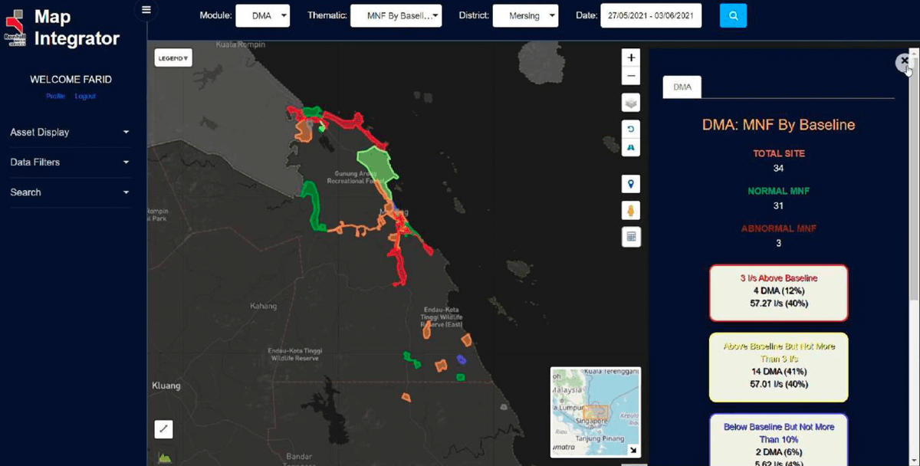
Task: Switch to the DMA tab
Action: pyautogui.click(x=681, y=87)
